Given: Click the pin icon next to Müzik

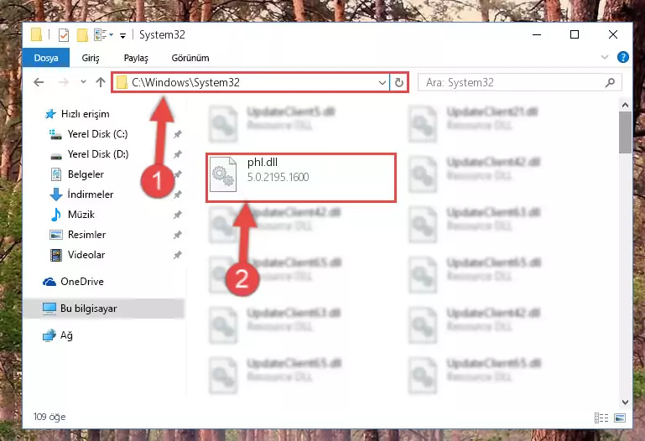Looking at the screenshot, I should [x=177, y=215].
